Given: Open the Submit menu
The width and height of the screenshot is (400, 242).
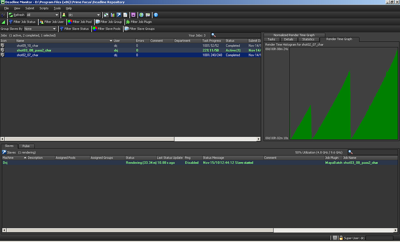Looking at the screenshot, I should 30,8.
